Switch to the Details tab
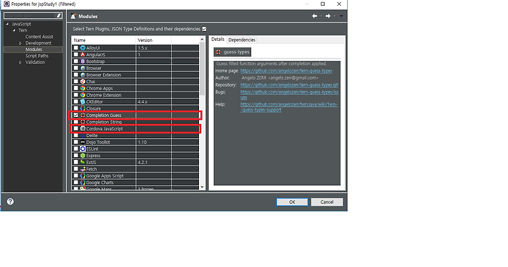This screenshot has height=267, width=508. (218, 39)
